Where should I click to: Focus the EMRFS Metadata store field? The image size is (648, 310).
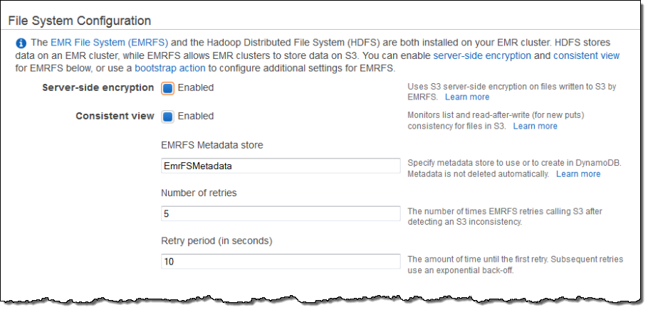point(281,166)
